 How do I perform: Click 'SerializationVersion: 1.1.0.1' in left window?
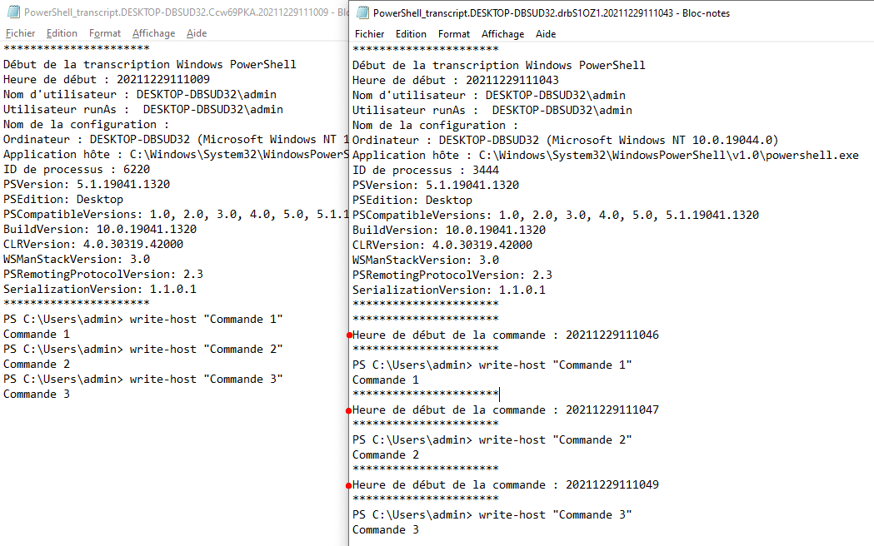pos(100,290)
